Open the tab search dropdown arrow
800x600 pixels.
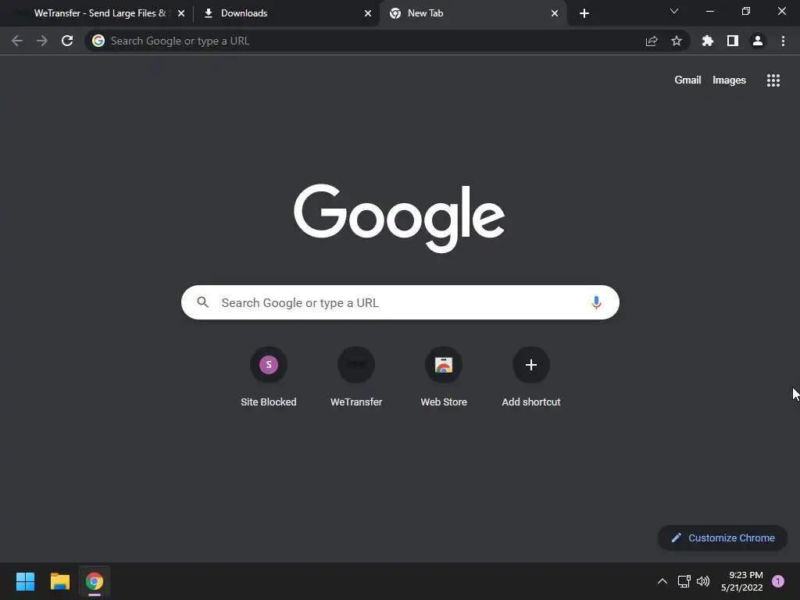click(x=674, y=11)
